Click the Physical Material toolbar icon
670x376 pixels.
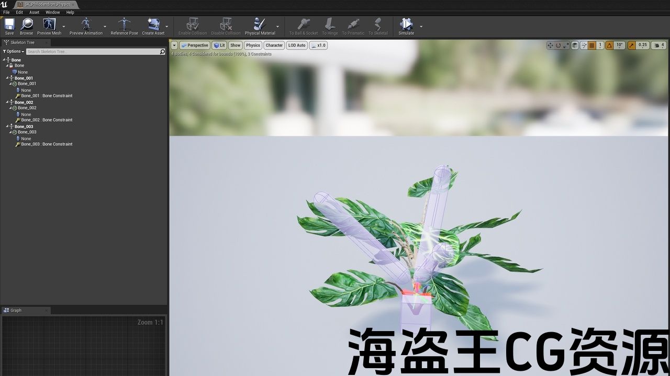(260, 25)
